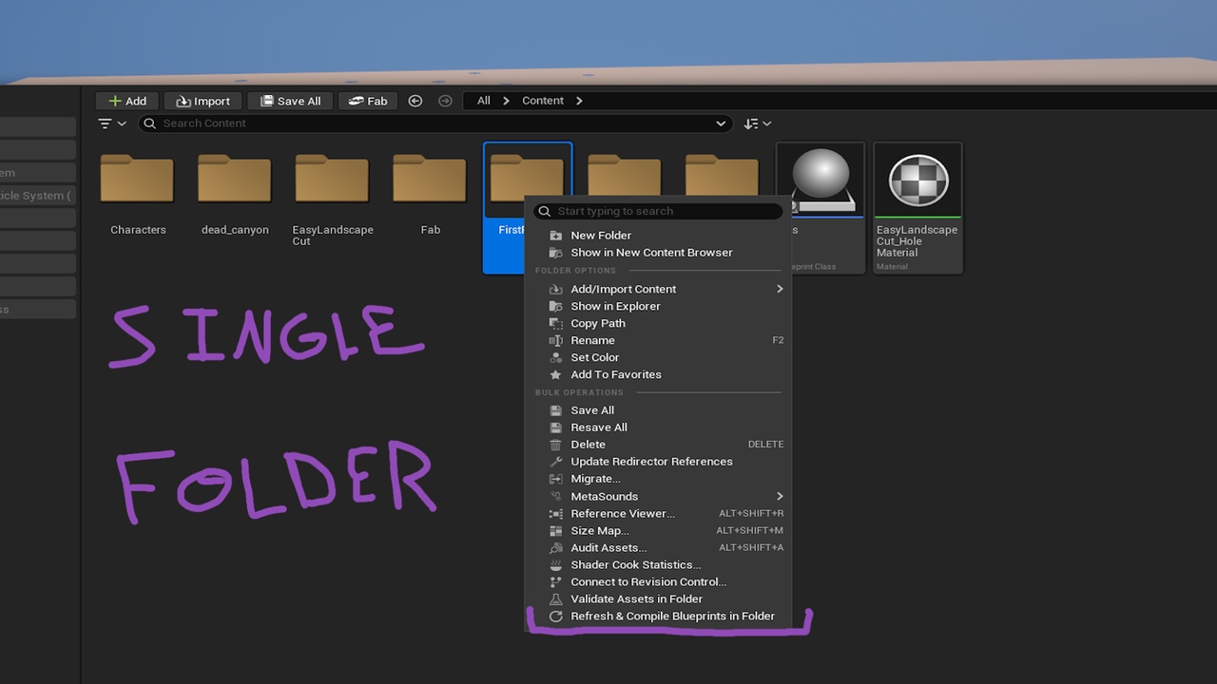The height and width of the screenshot is (684, 1217).
Task: Expand the chevron after the Content breadcrumb
Action: (x=579, y=101)
